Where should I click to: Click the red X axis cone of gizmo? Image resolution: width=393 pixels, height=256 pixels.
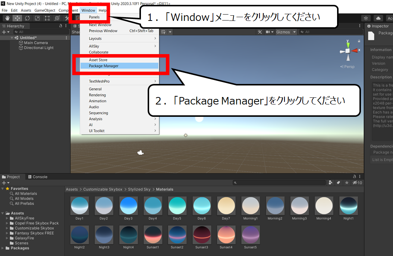[354, 51]
